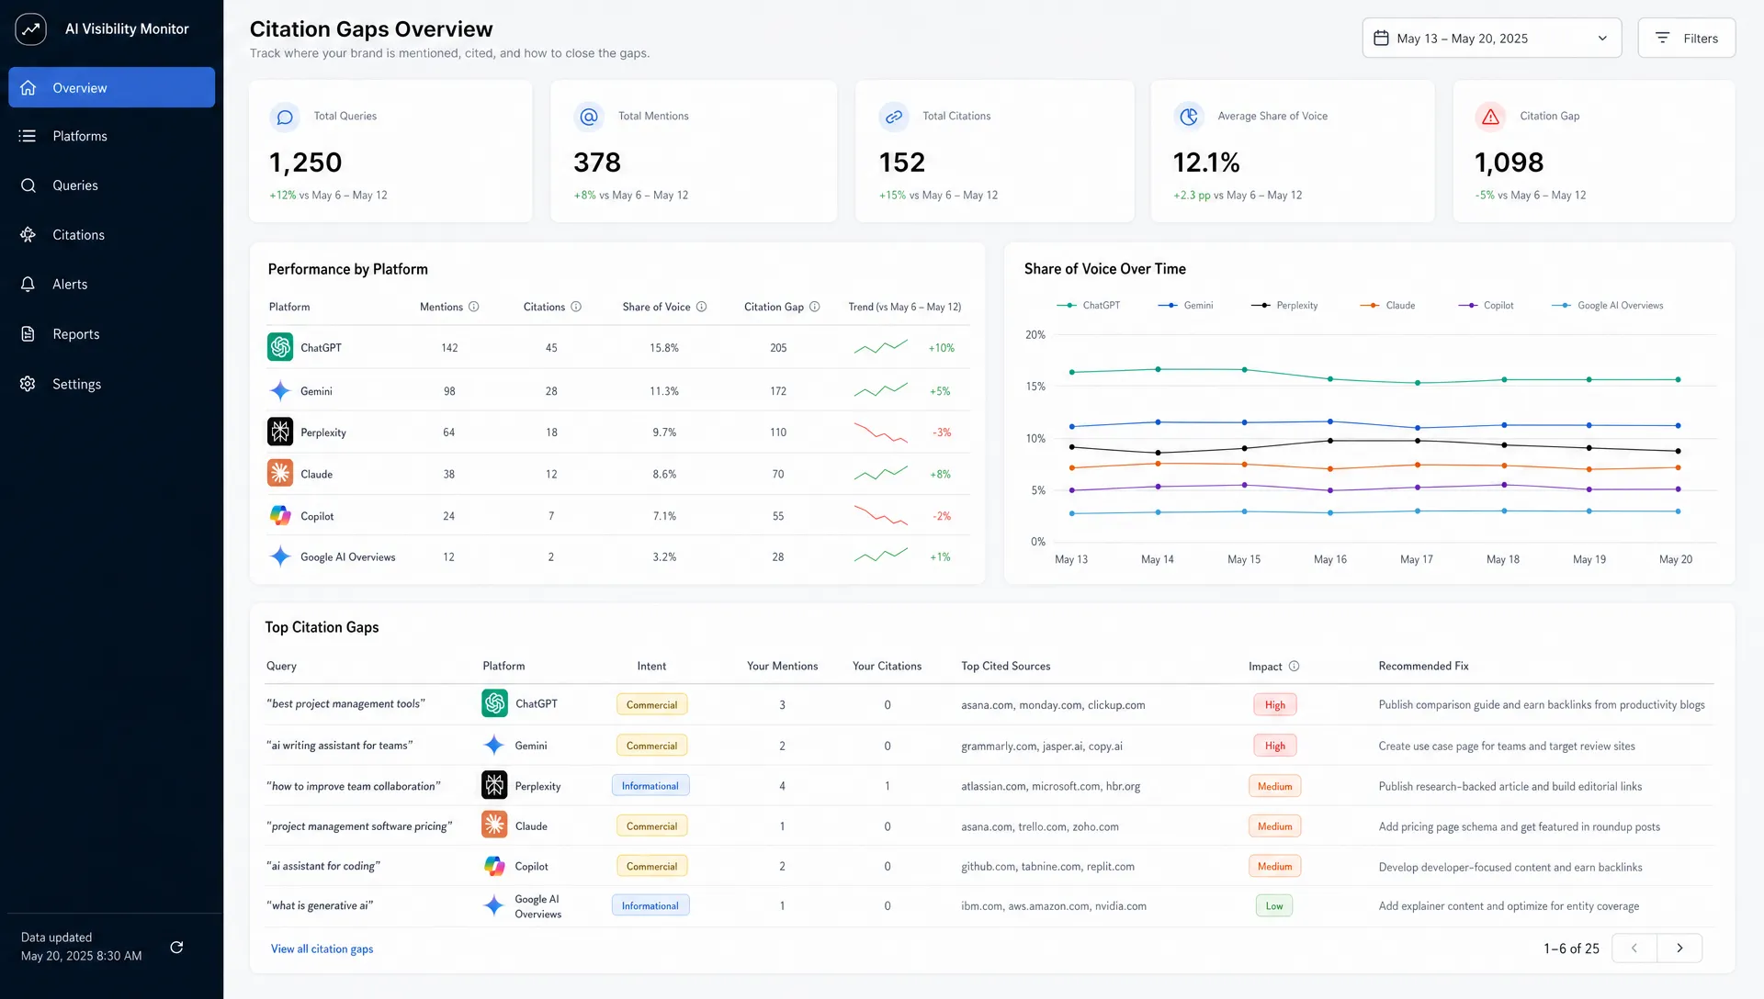Screen dimensions: 1764x999
Task: Navigate to Citations in sidebar
Action: point(111,235)
